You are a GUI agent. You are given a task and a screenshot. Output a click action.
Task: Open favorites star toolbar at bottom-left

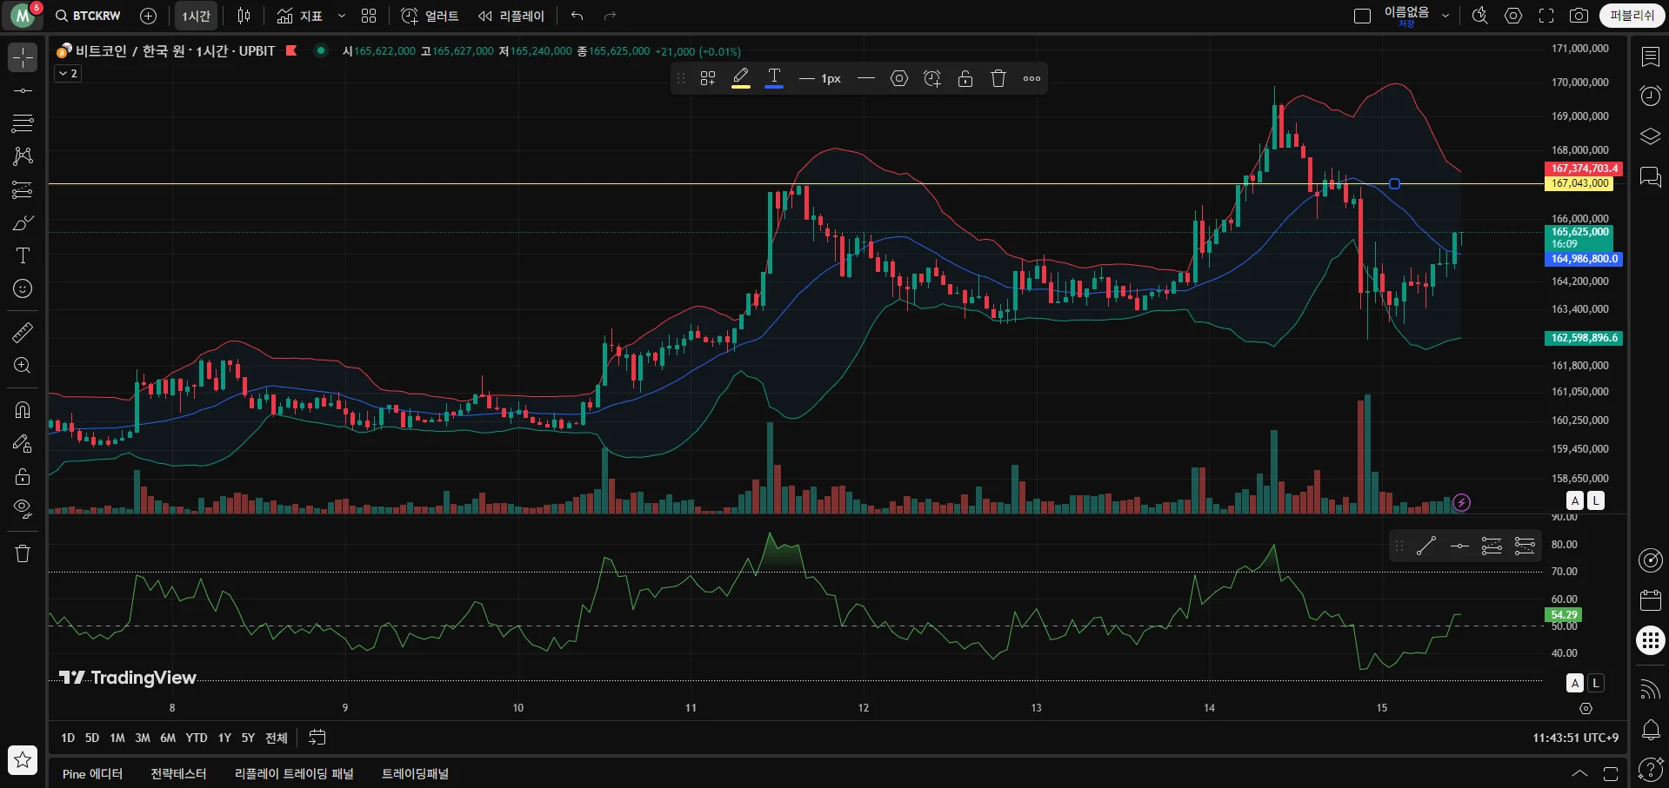[x=23, y=760]
